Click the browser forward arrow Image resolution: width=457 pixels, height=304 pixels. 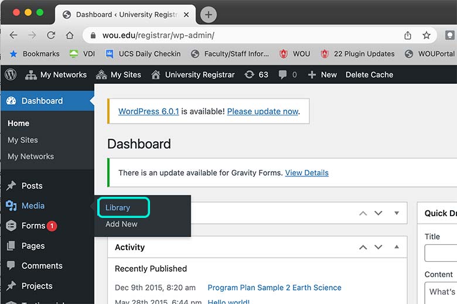pos(32,35)
